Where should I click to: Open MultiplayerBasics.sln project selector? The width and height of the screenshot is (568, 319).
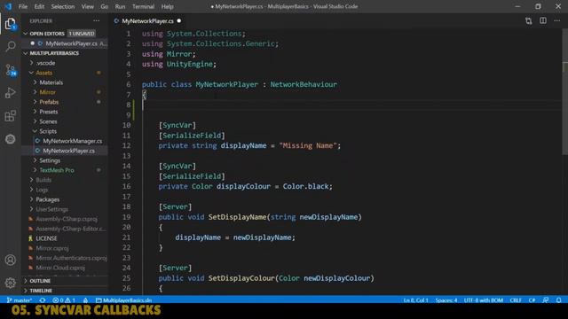click(x=123, y=300)
